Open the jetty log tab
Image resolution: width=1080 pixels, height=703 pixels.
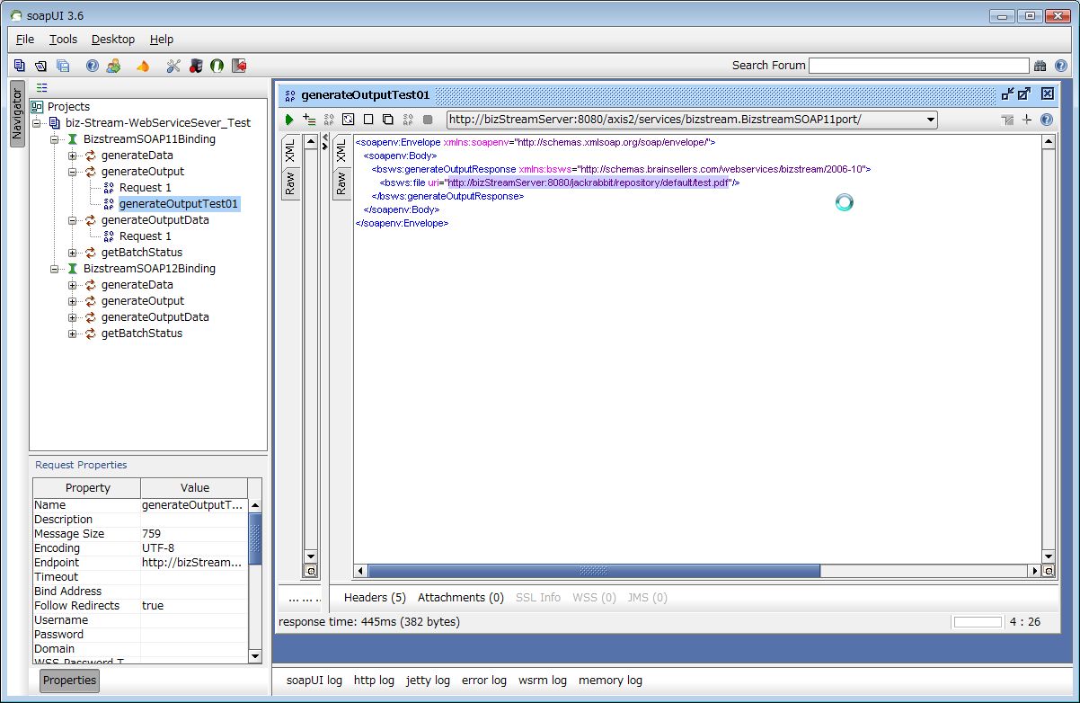point(428,681)
